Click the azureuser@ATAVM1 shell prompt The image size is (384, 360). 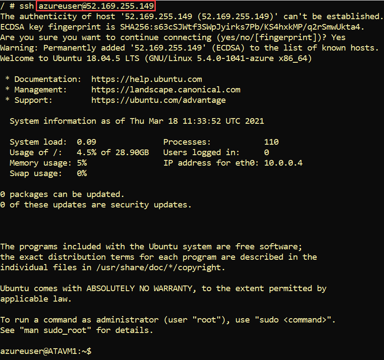pos(46,351)
